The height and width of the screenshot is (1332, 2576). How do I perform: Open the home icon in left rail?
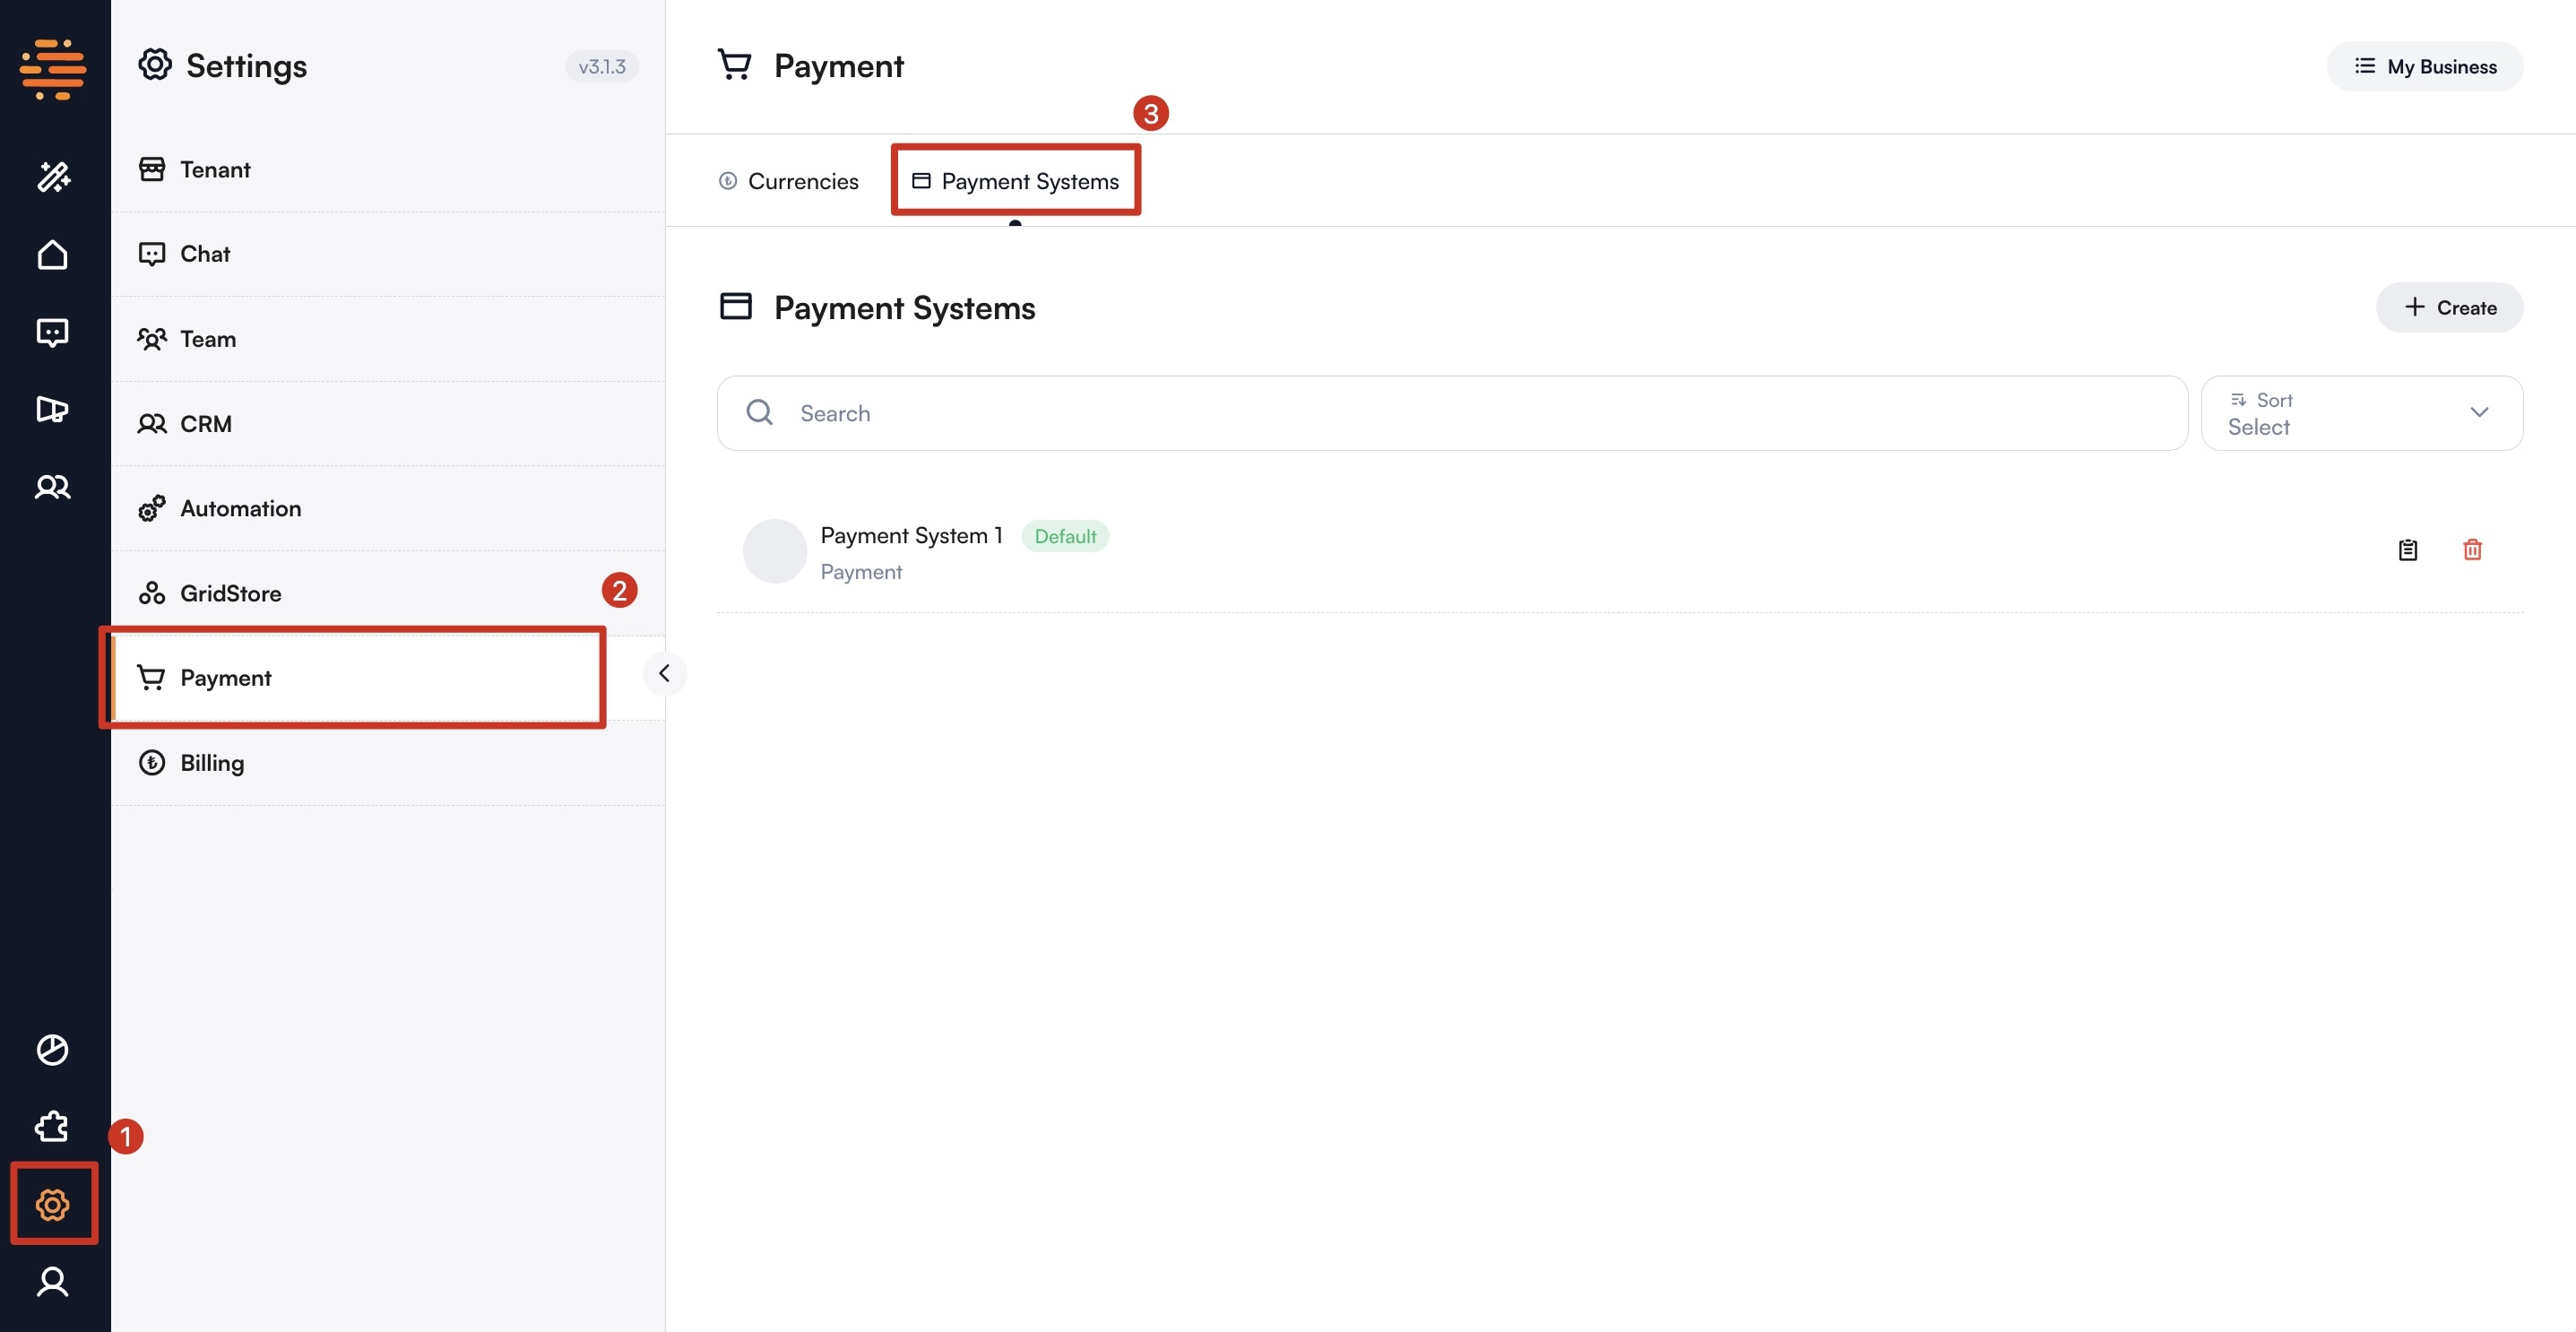53,255
